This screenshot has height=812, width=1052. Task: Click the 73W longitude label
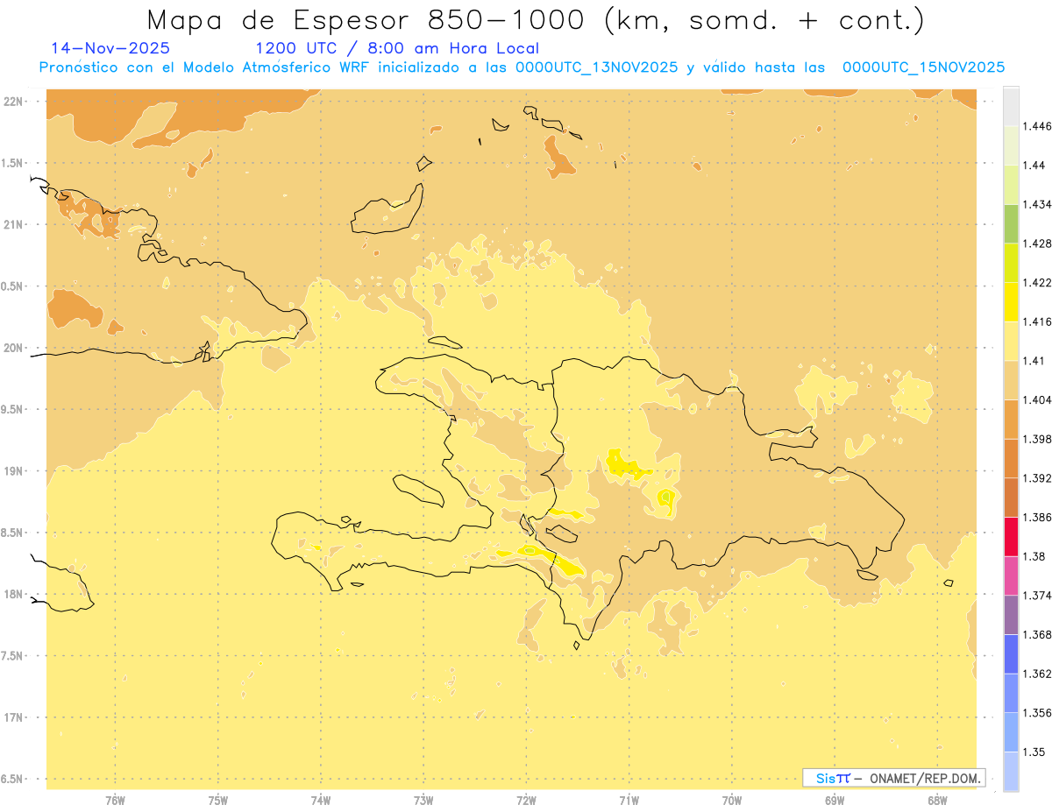[423, 801]
